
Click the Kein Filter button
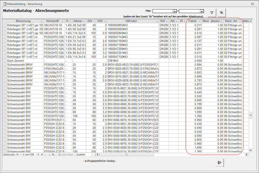(x=65, y=154)
